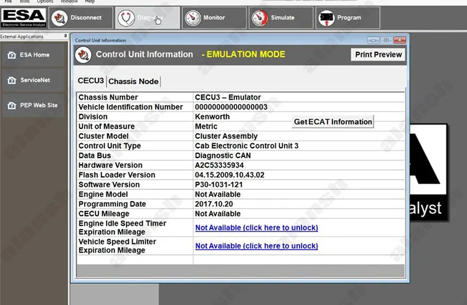Close the Control Unit Information window
The width and height of the screenshot is (467, 305).
coord(399,40)
